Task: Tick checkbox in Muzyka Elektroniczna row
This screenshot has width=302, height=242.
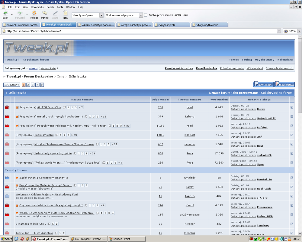Action: pos(292,144)
